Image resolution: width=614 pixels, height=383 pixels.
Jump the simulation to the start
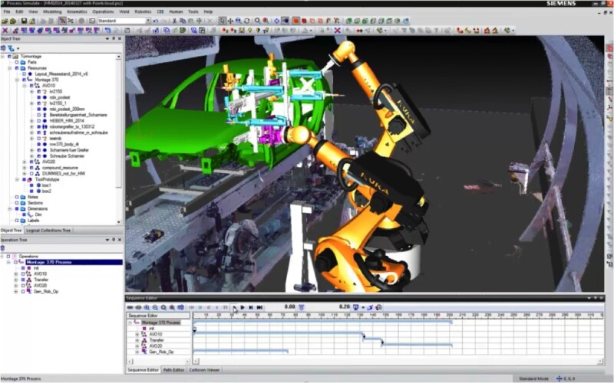click(191, 308)
